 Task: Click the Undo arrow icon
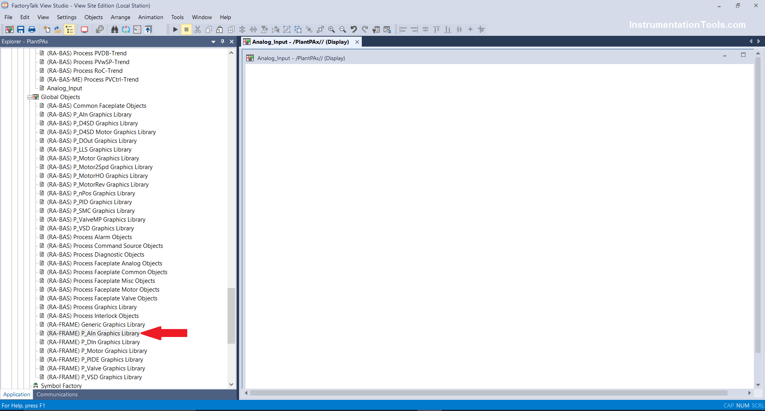click(354, 29)
